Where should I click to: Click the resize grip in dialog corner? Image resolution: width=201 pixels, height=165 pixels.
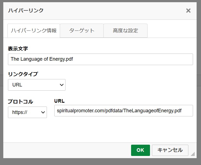point(193,154)
